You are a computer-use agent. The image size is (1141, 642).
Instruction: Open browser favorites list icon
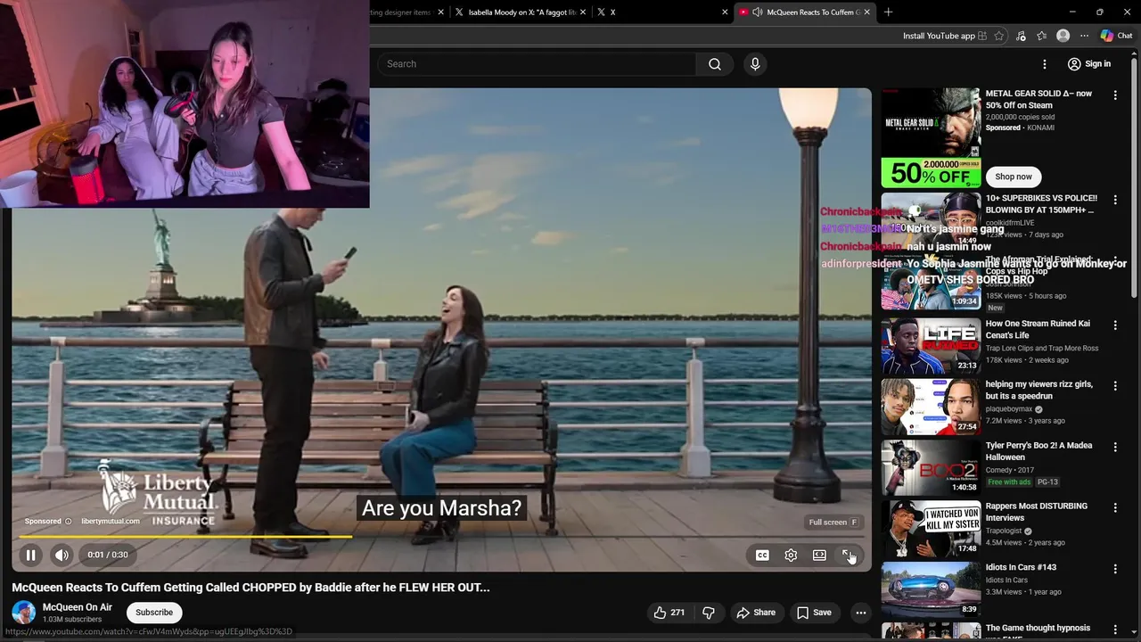[x=1042, y=36]
